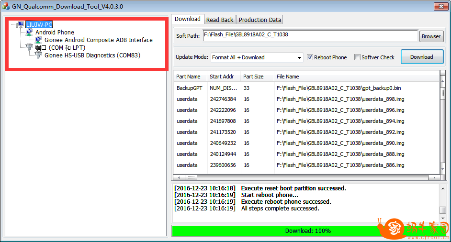This screenshot has height=242, width=451.
Task: Click horizontal scrollbar left arrow
Action: (179, 177)
